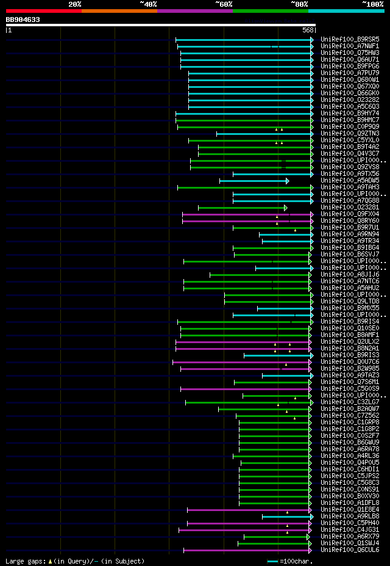This screenshot has width=390, height=566.
Task: Select label UniRef100_B9HMC7
Action: [x=350, y=120]
